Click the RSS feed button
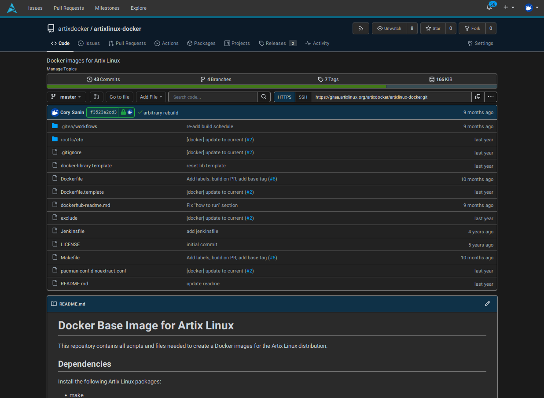 (361, 29)
